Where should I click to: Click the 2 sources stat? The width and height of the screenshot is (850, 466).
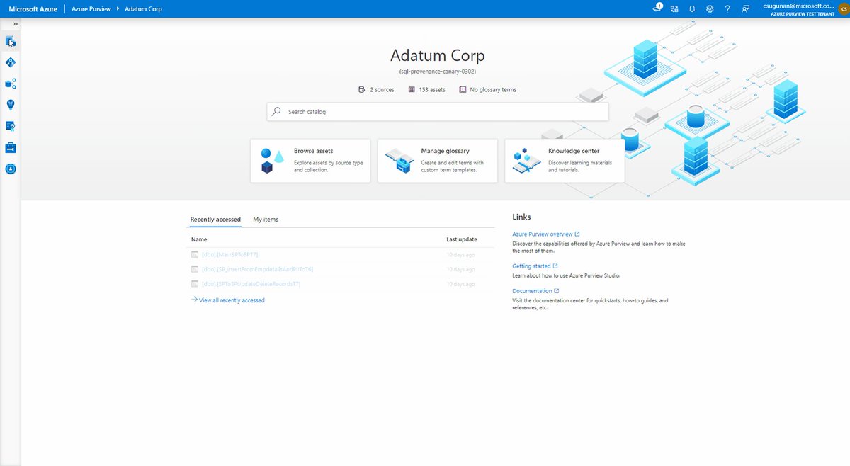[376, 90]
